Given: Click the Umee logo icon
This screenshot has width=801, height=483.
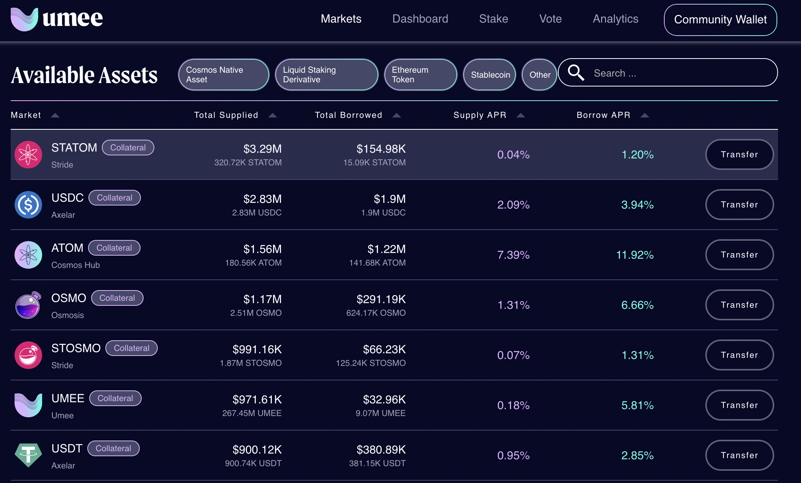Looking at the screenshot, I should click(x=25, y=19).
